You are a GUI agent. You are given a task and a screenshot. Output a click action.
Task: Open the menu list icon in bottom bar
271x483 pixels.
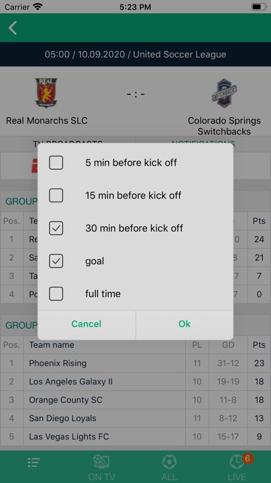(x=34, y=462)
